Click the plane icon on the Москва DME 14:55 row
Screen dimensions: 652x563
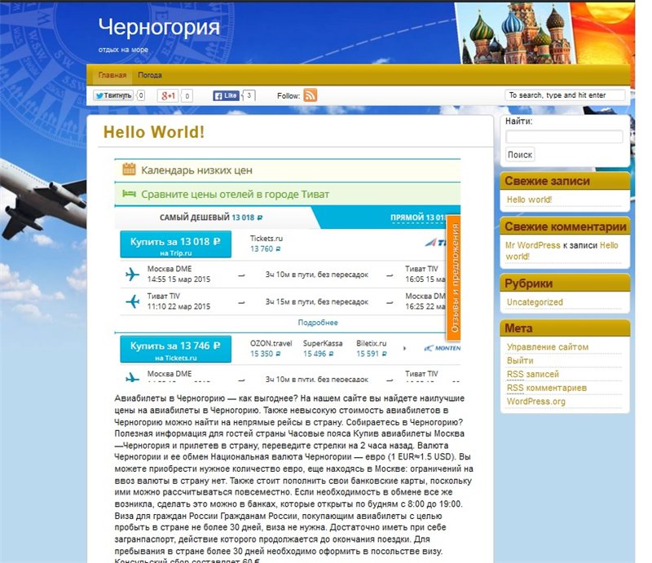point(132,274)
